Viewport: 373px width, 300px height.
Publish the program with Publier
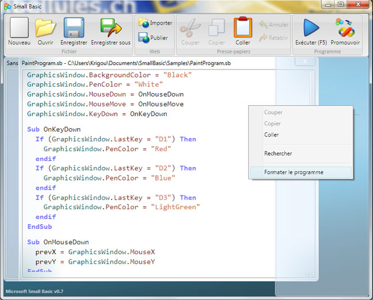pos(153,38)
